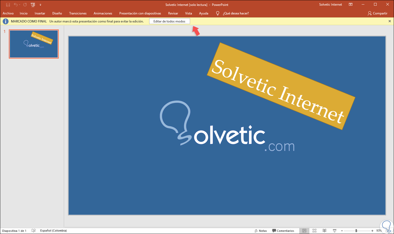Click the 'Solvetic Internet' account name

(x=330, y=5)
